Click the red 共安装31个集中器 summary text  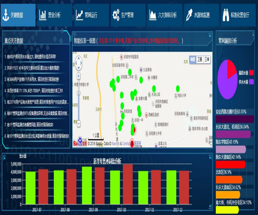tap(139, 40)
